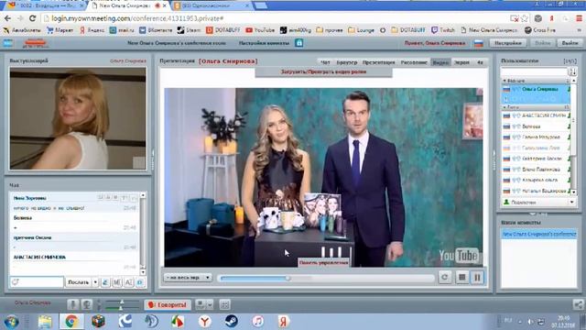
Task: Open the Twitch bookmark
Action: [x=443, y=30]
